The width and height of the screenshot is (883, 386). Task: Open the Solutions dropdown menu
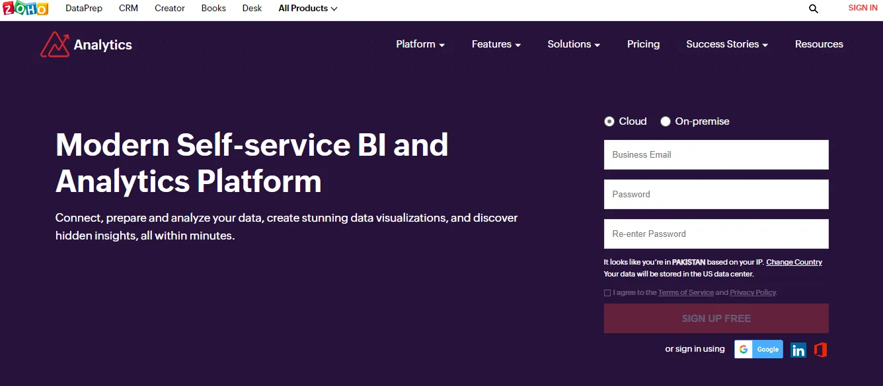click(574, 44)
